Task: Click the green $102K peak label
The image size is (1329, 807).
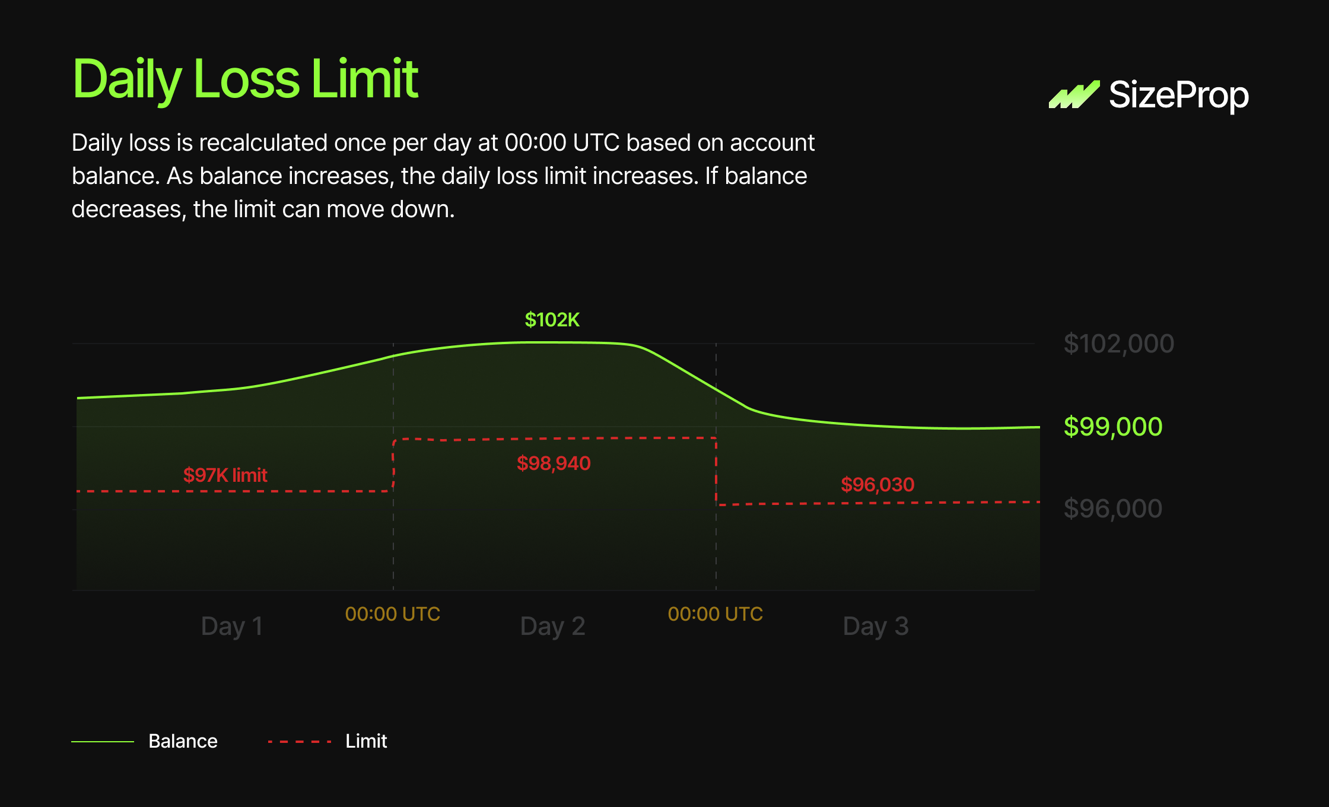Action: click(x=552, y=320)
